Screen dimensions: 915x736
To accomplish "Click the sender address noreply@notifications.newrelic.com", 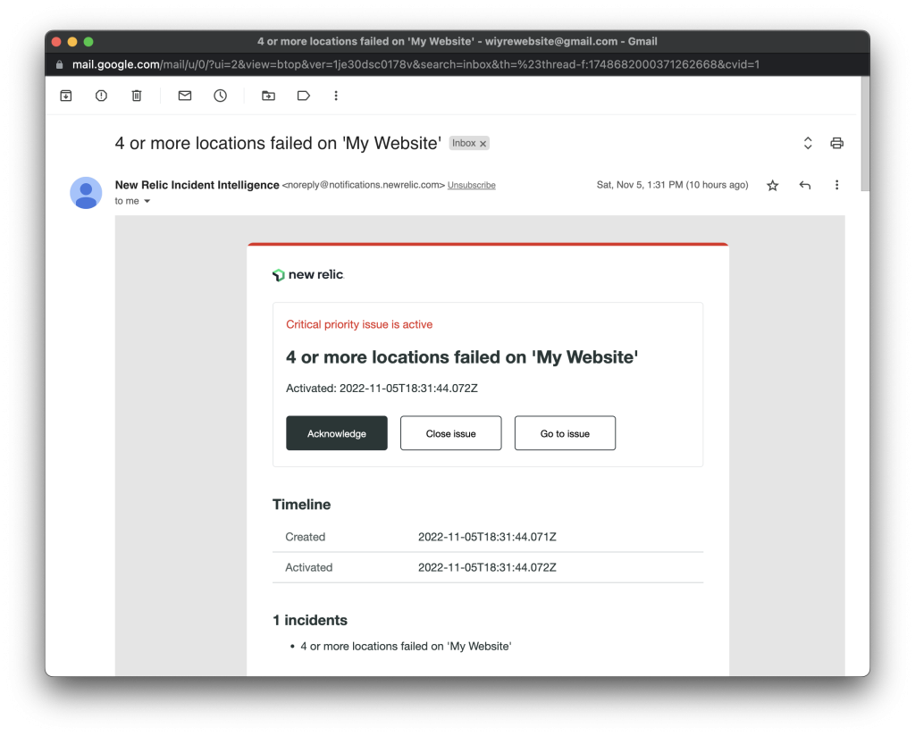I will (364, 185).
